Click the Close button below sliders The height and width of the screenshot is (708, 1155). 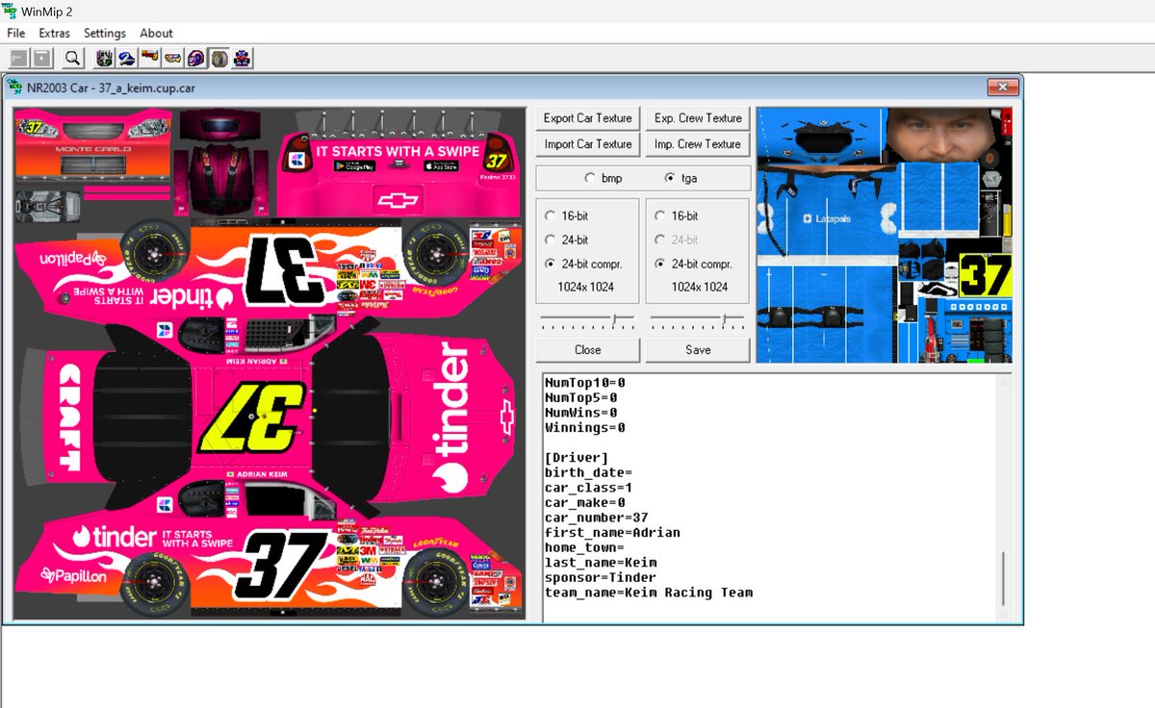click(588, 350)
